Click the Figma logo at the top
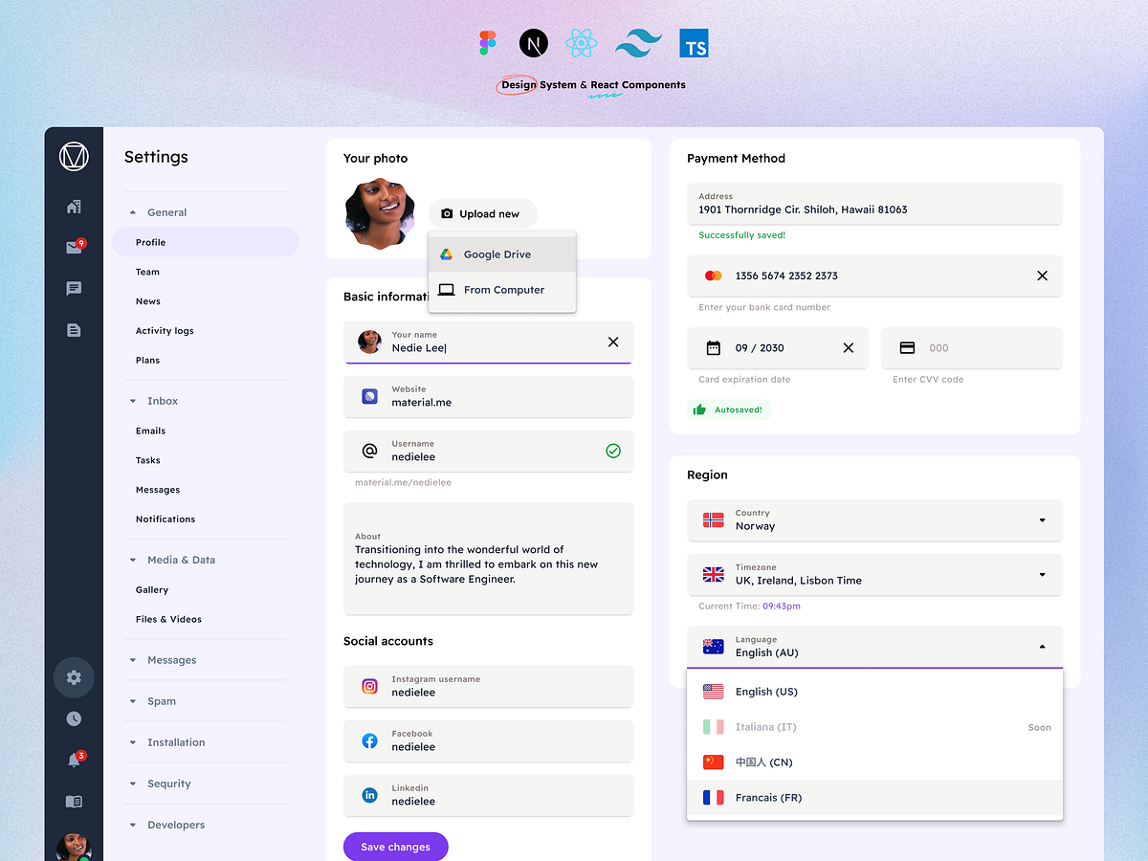 coord(488,42)
